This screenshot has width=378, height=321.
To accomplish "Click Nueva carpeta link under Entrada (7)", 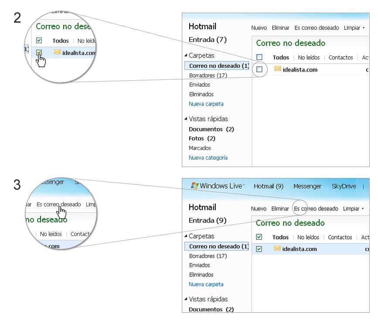I will coord(206,104).
